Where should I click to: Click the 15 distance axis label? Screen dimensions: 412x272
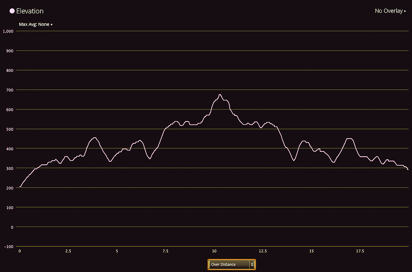pyautogui.click(x=311, y=251)
